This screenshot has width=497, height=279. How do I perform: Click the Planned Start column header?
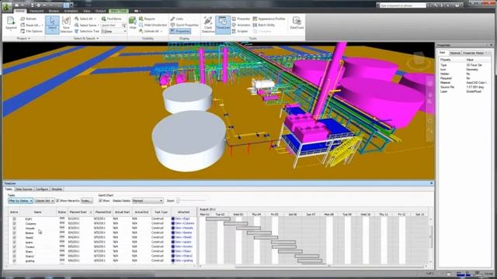(80, 212)
